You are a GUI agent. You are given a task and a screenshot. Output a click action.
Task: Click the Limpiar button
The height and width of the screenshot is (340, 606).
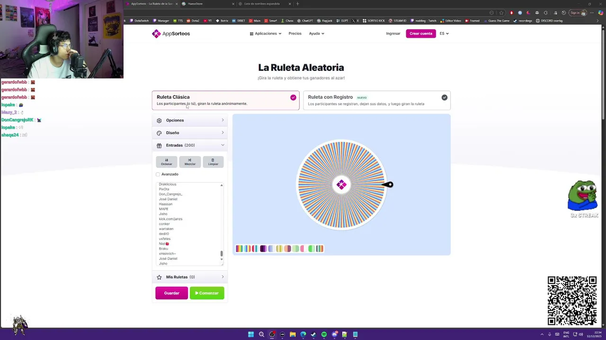coord(213,162)
